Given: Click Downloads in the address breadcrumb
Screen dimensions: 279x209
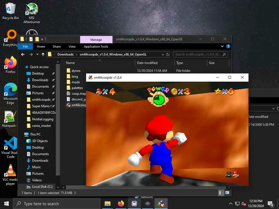Looking at the screenshot, I should point(65,54).
